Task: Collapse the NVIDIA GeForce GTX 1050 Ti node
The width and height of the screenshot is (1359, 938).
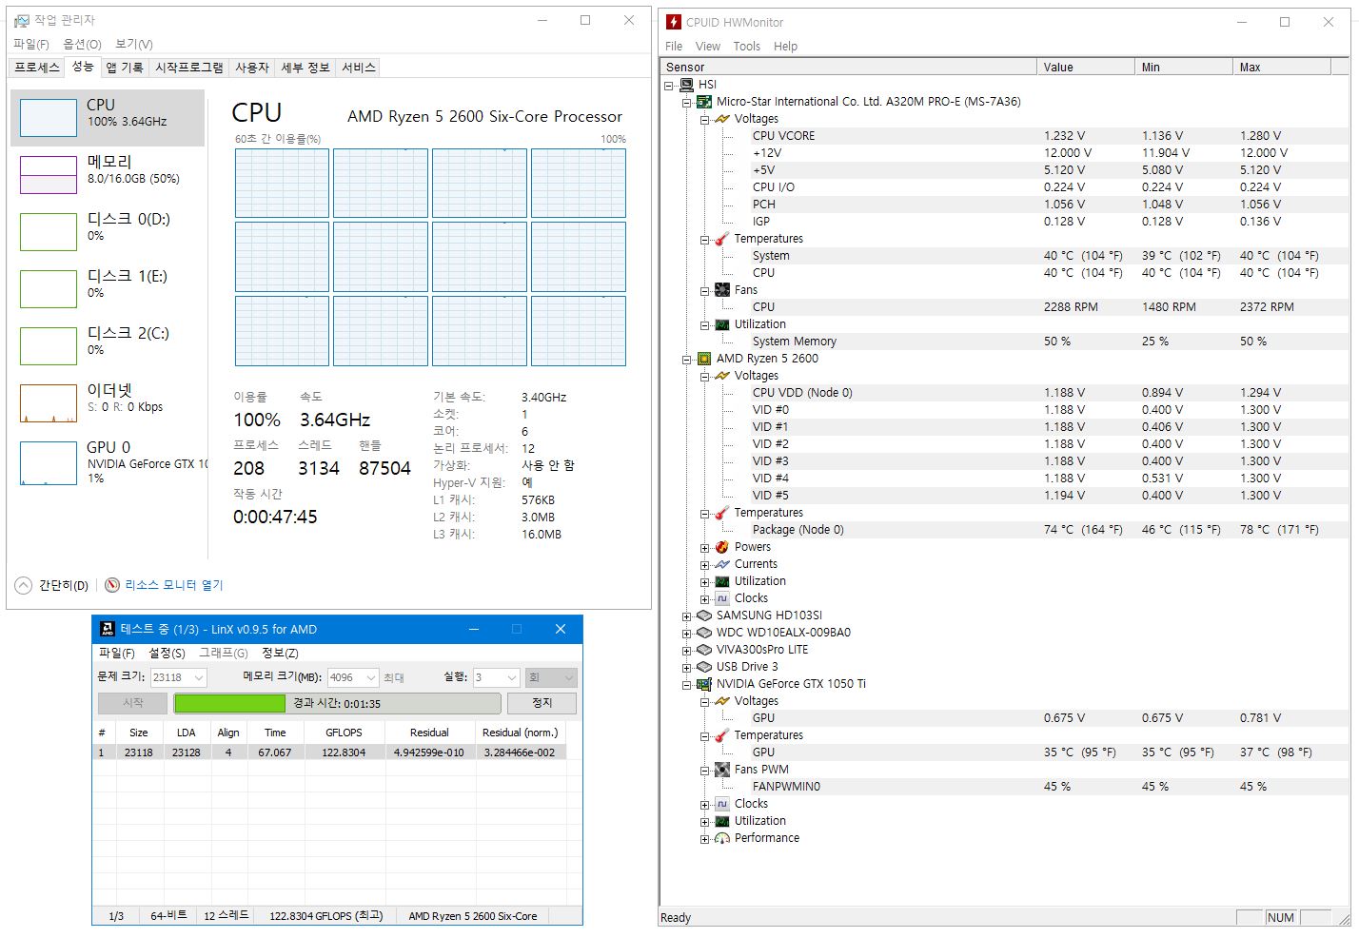Action: [x=686, y=684]
